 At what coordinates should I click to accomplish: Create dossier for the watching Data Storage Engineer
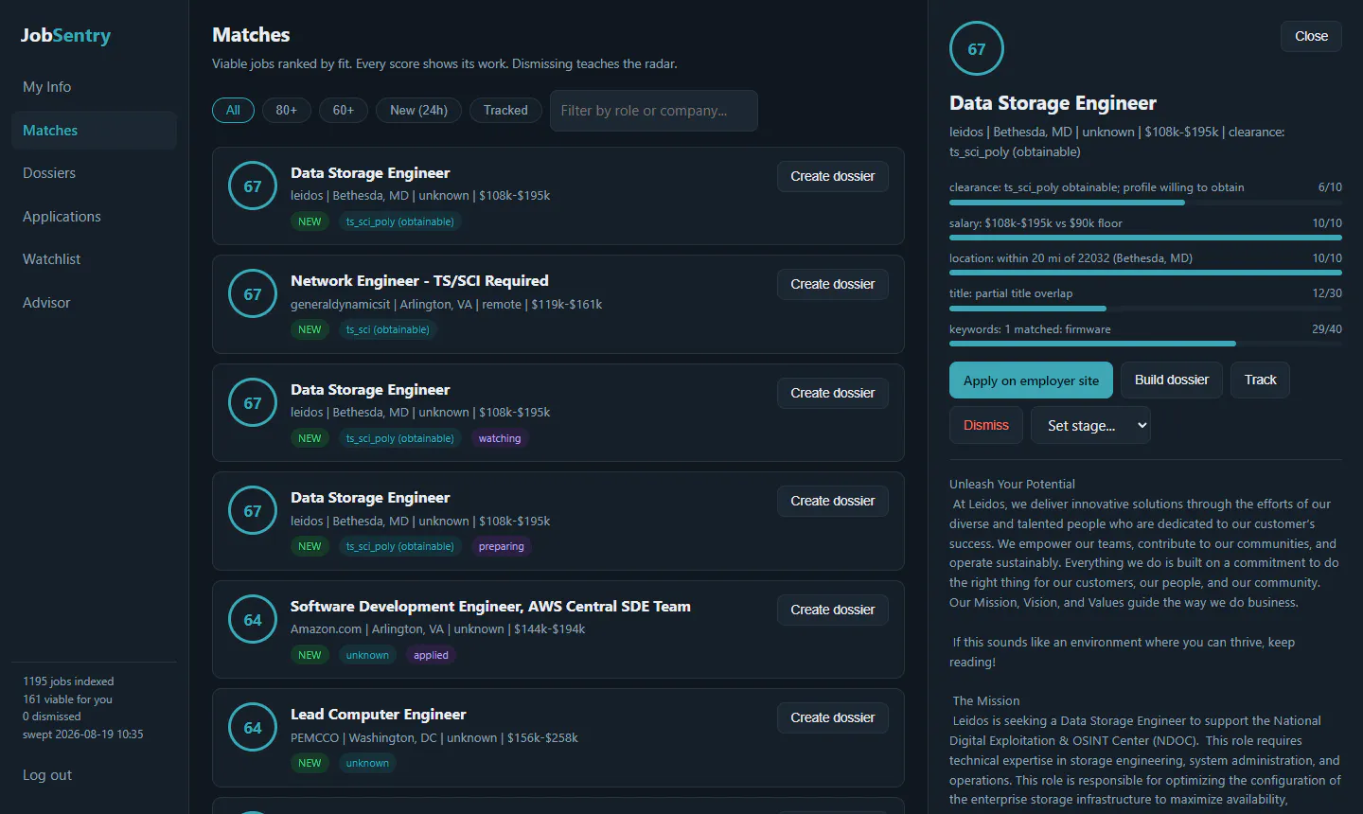coord(833,393)
